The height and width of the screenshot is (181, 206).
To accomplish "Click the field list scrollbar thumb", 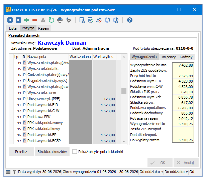I will (124, 91).
